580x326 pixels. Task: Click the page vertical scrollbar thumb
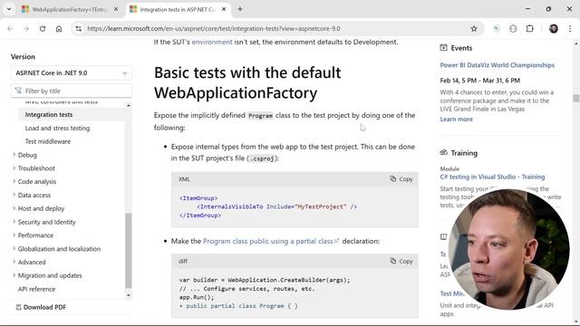point(575,98)
